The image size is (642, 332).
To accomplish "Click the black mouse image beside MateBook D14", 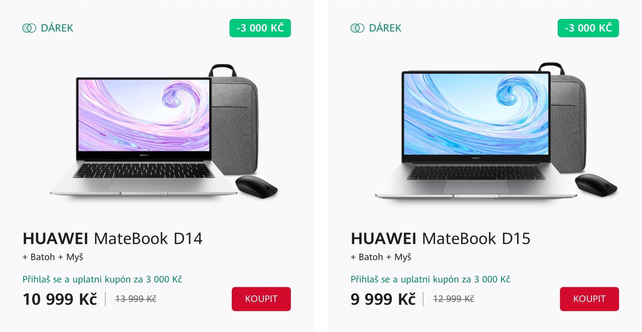I will click(256, 187).
